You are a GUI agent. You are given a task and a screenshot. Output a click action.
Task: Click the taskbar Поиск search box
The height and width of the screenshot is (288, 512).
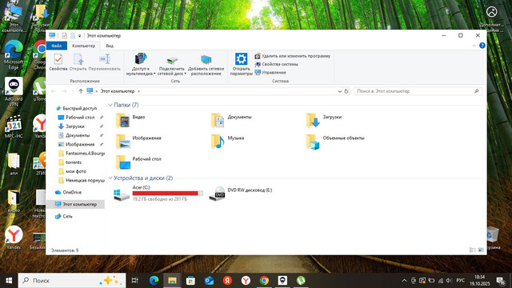(x=72, y=281)
